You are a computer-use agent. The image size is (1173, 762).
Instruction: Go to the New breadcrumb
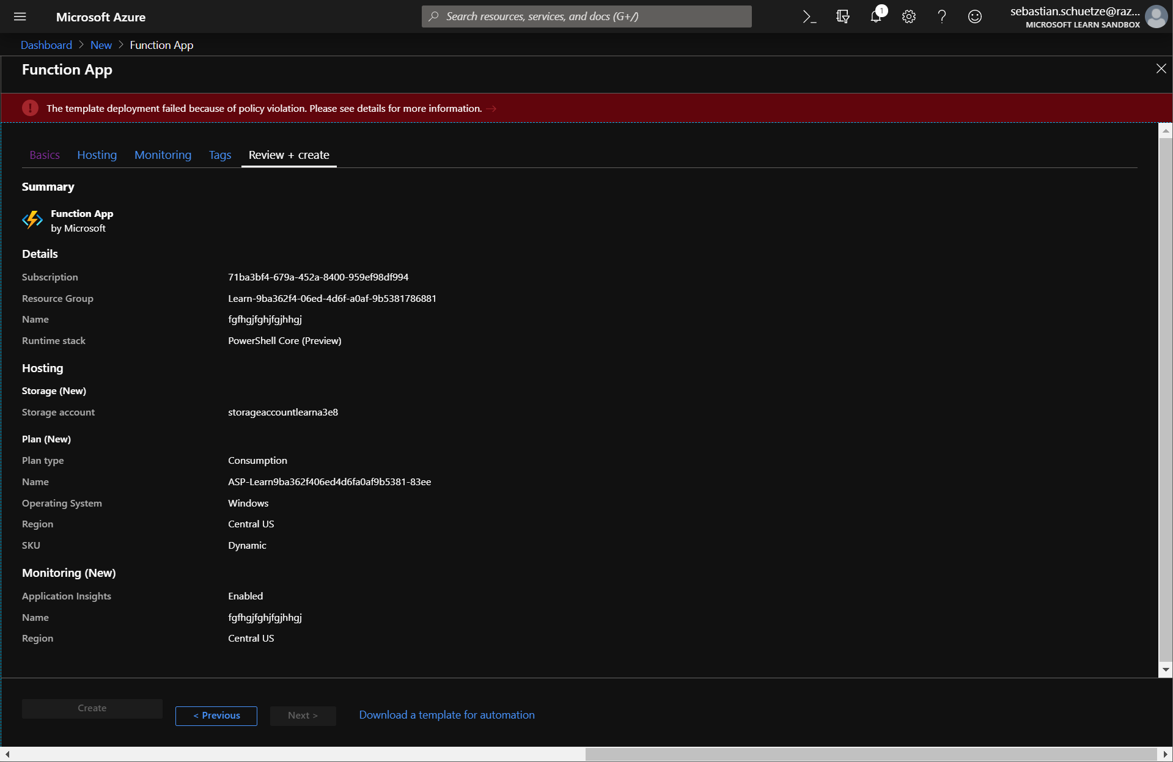tap(101, 45)
